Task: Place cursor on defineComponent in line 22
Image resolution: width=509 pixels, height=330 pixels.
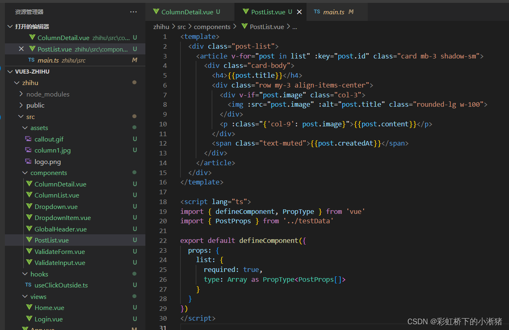Action: pyautogui.click(x=269, y=240)
